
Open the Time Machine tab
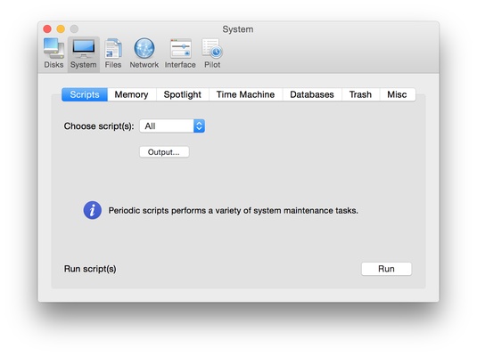pyautogui.click(x=245, y=94)
